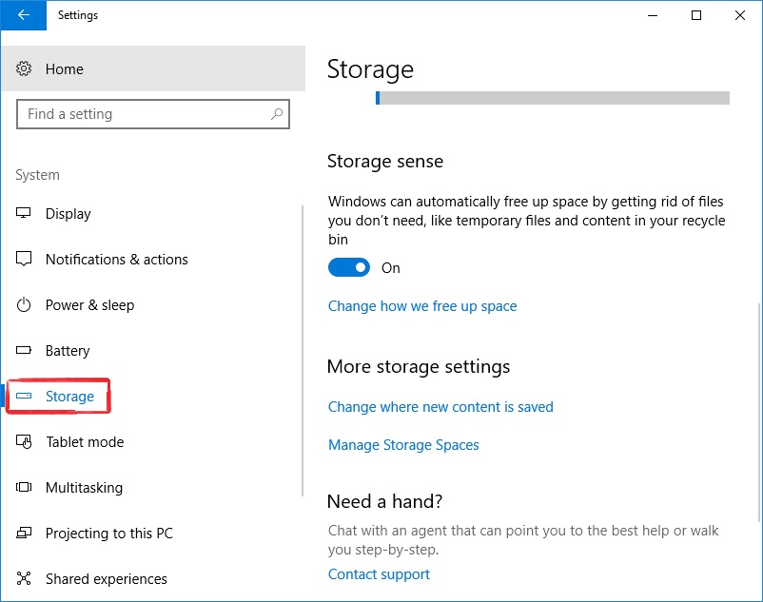Open the search settings magnifier

[276, 114]
